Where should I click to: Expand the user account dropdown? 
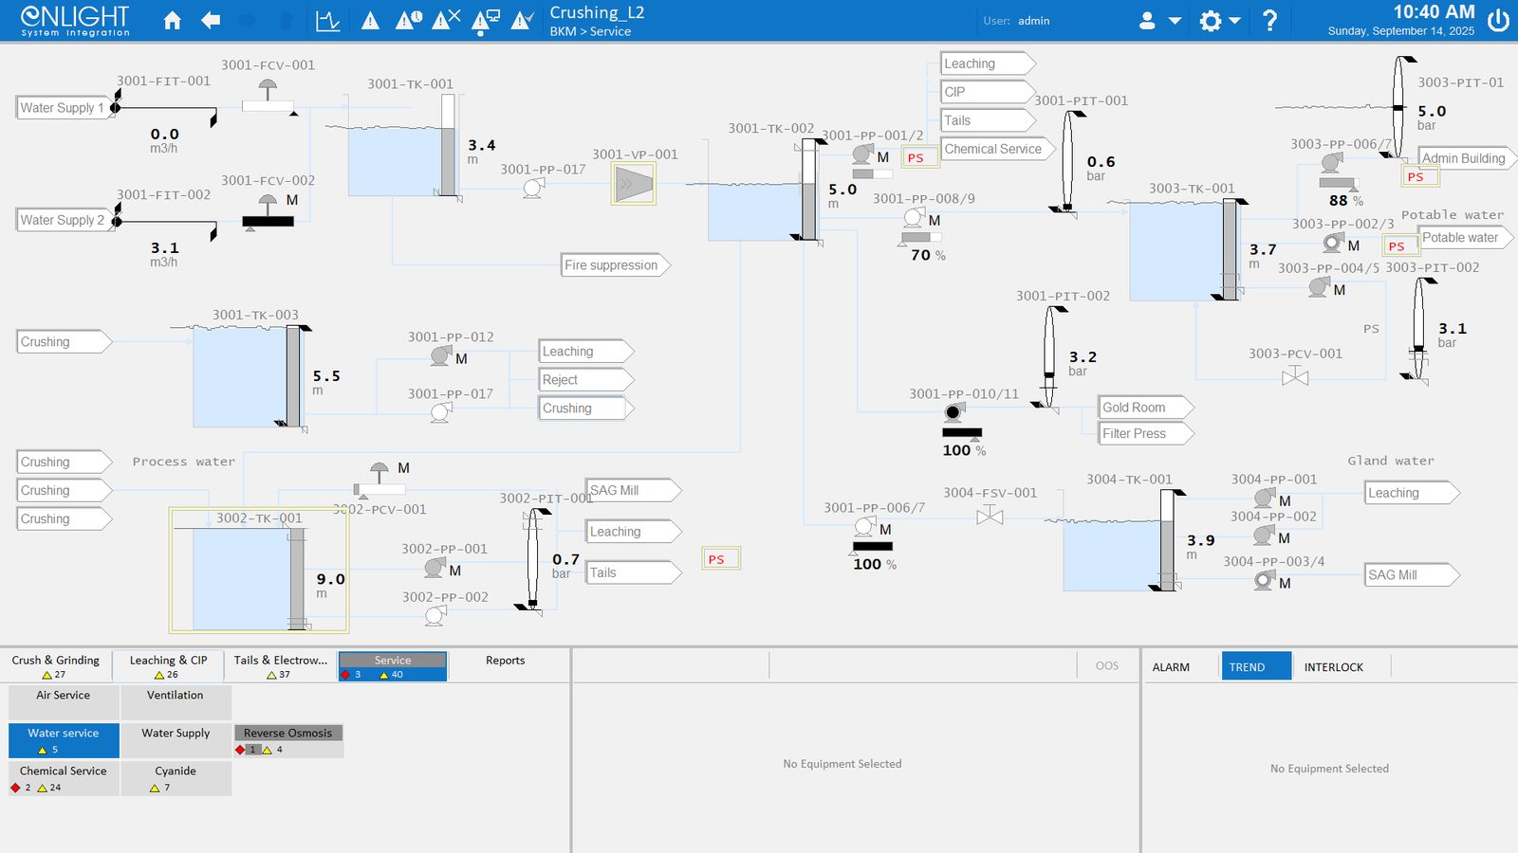pos(1159,20)
